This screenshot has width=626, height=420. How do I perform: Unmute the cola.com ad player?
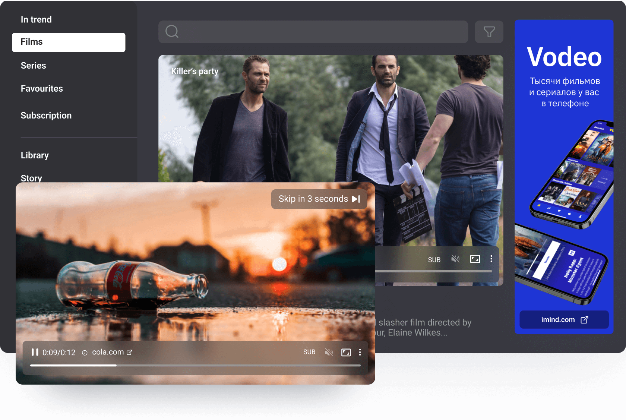tap(329, 352)
